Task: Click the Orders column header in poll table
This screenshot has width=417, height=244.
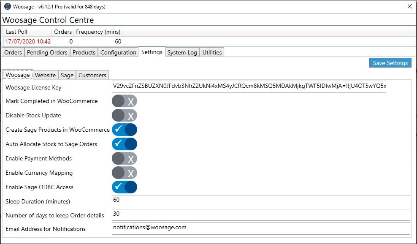Action: click(63, 32)
